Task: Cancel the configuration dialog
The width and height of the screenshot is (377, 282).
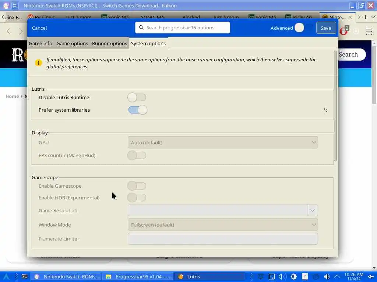Action: click(x=39, y=28)
